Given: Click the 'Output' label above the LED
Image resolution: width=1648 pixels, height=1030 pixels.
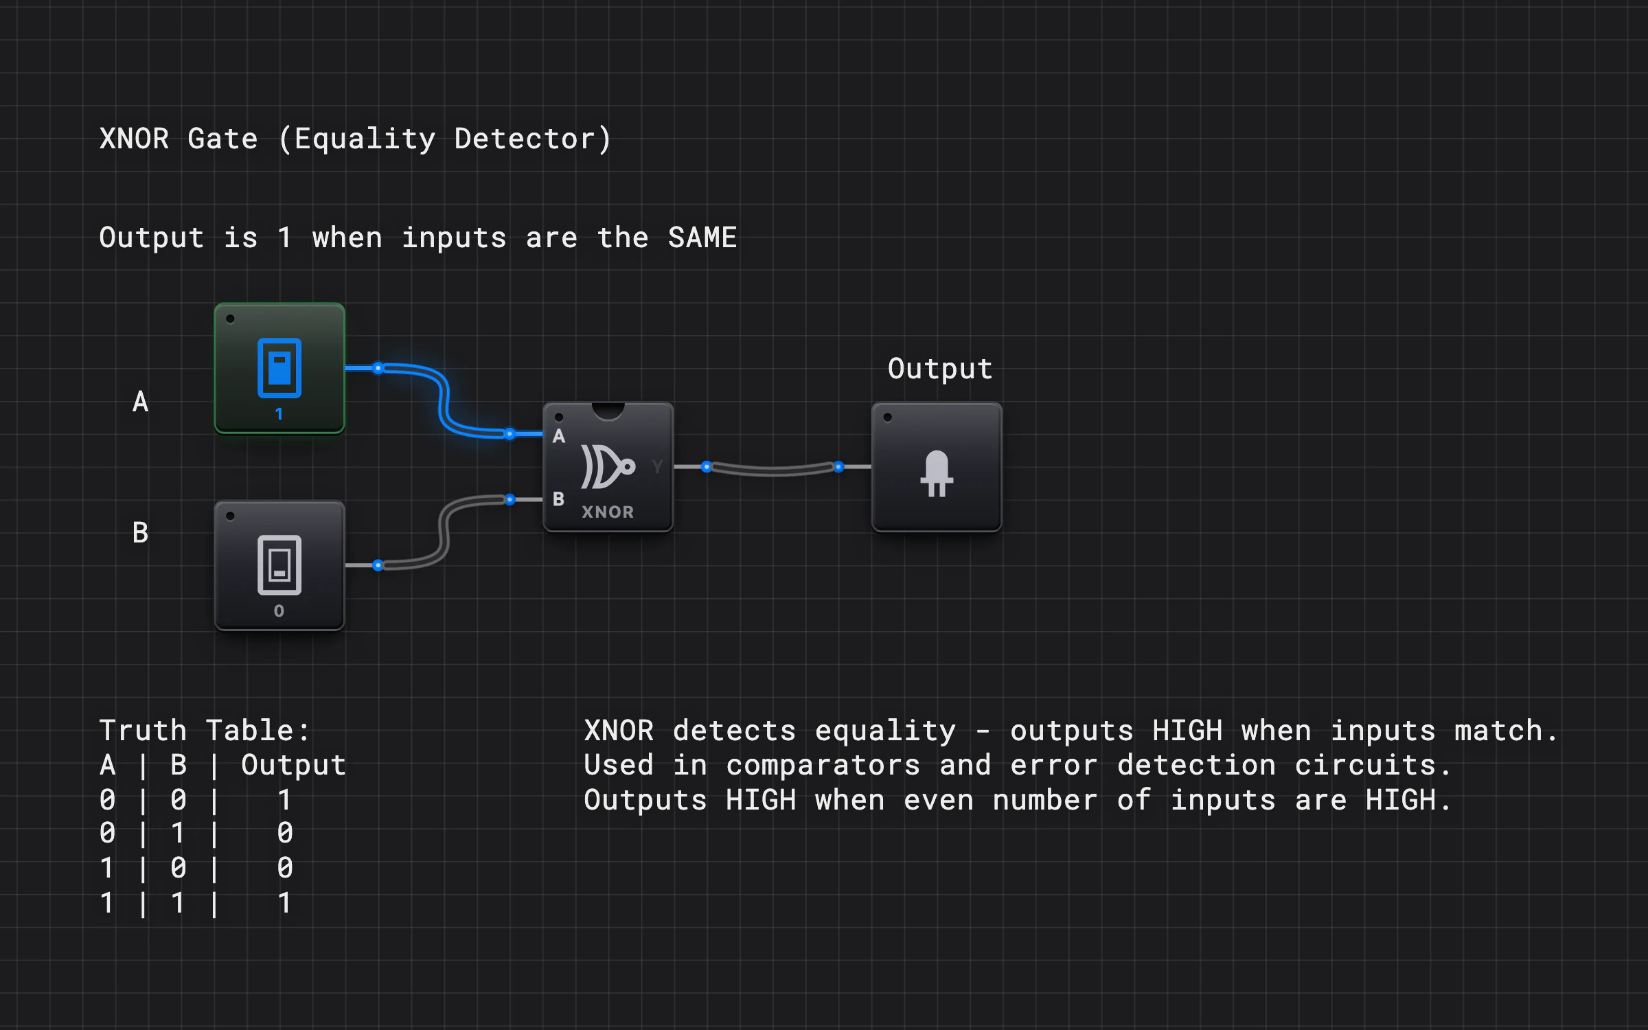Looking at the screenshot, I should click(940, 369).
